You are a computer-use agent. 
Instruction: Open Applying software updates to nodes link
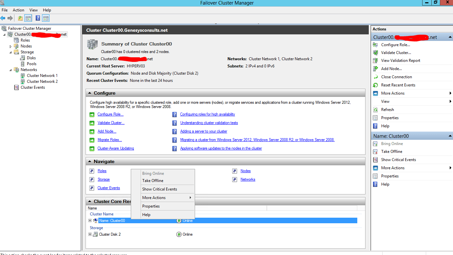[x=221, y=148]
